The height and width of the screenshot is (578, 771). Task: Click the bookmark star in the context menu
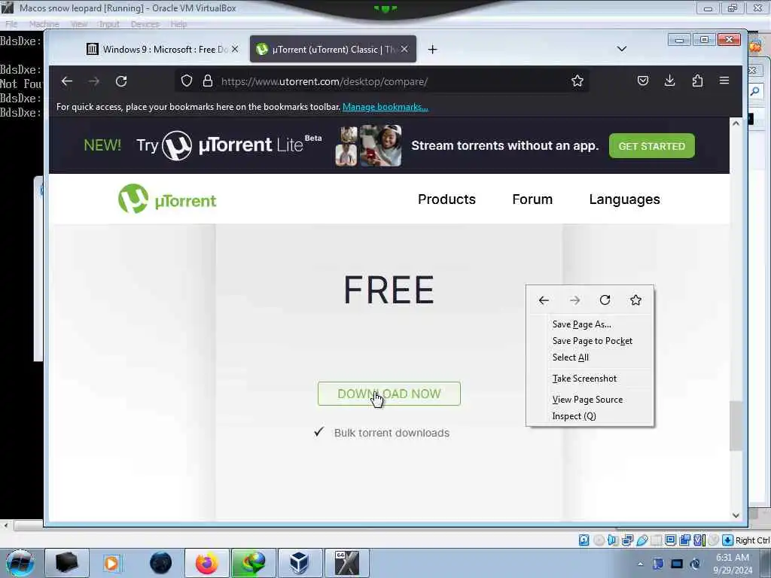pos(635,300)
